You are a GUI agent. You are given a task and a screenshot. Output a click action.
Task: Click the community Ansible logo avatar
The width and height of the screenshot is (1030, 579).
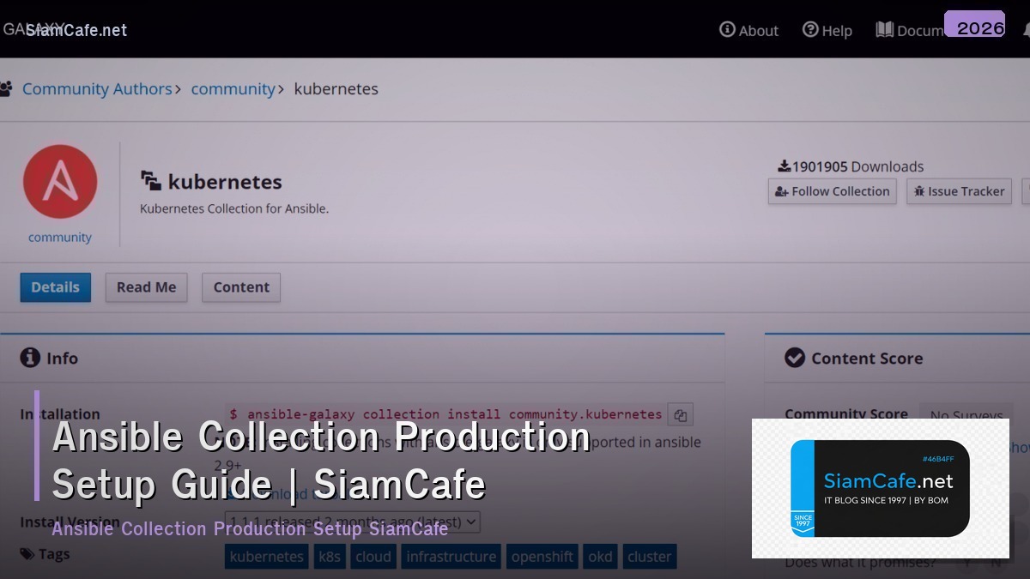tap(60, 182)
